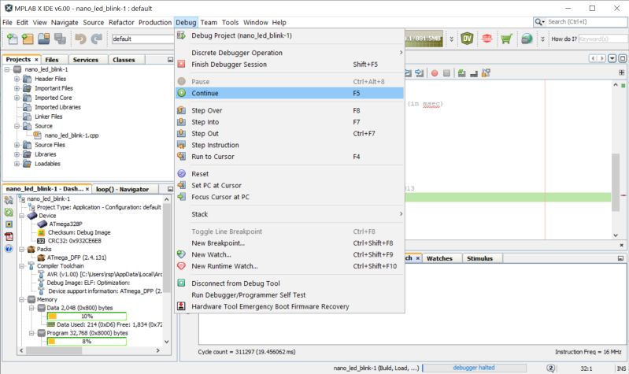
Task: Open the Watches tab
Action: tap(439, 258)
